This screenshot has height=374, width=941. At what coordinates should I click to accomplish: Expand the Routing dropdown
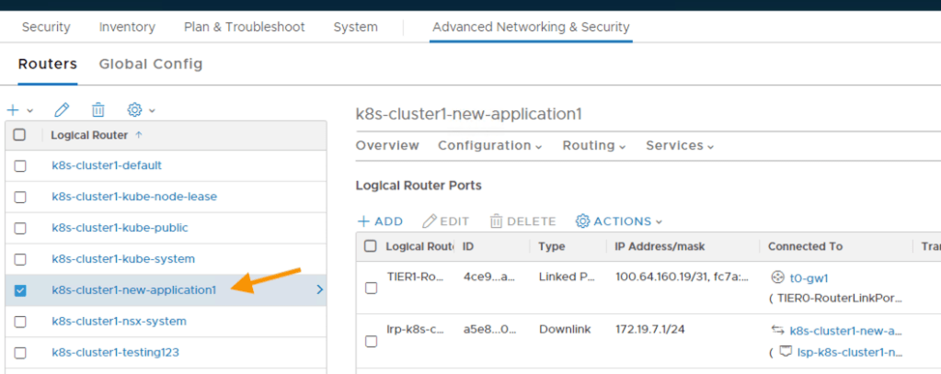pyautogui.click(x=594, y=145)
